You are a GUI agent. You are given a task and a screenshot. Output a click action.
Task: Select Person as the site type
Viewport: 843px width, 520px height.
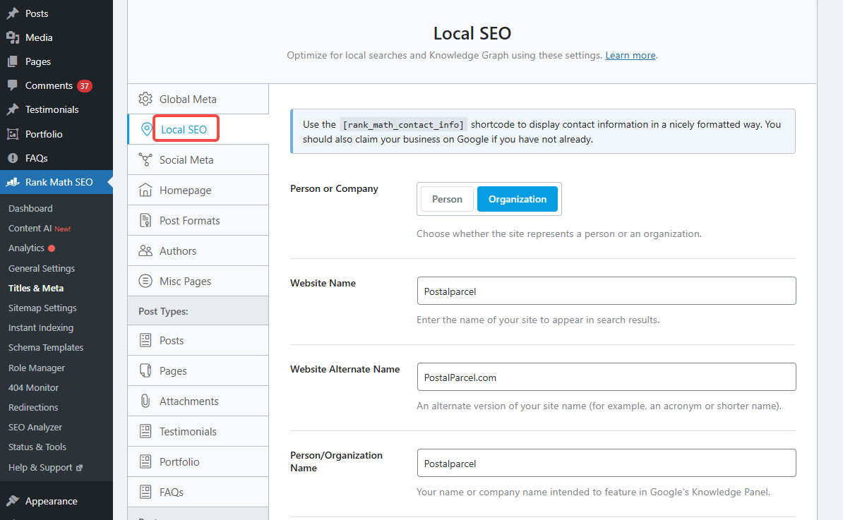pos(446,198)
